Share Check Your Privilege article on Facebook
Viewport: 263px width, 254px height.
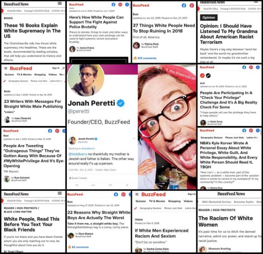tap(244, 67)
